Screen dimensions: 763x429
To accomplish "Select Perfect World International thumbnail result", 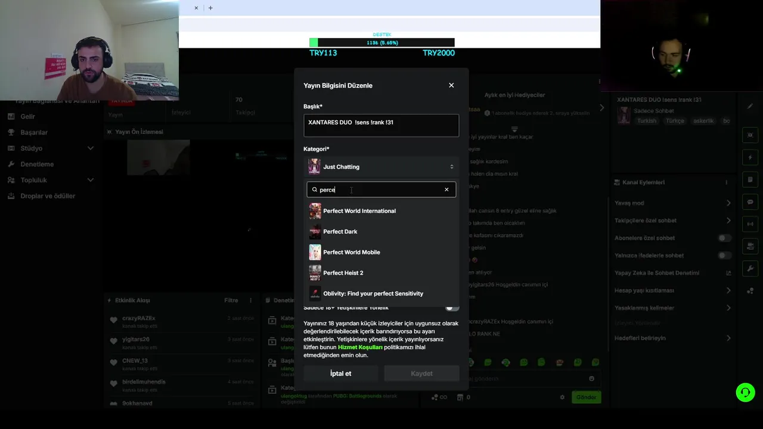I will [315, 211].
